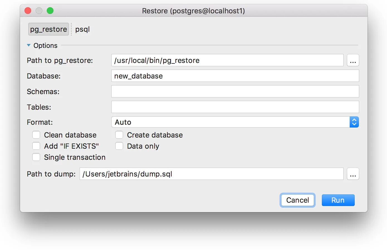Click the blue arrows of Format combo box

click(x=354, y=122)
